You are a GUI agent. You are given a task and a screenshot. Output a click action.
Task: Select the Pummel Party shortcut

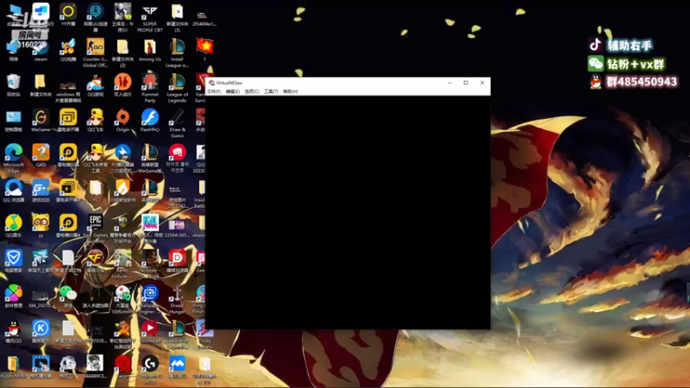(x=149, y=88)
